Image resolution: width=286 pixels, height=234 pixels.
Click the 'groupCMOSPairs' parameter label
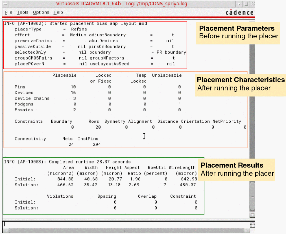click(x=33, y=58)
